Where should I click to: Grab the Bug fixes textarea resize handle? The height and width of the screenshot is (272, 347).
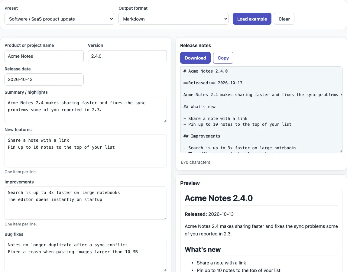[x=165, y=270]
